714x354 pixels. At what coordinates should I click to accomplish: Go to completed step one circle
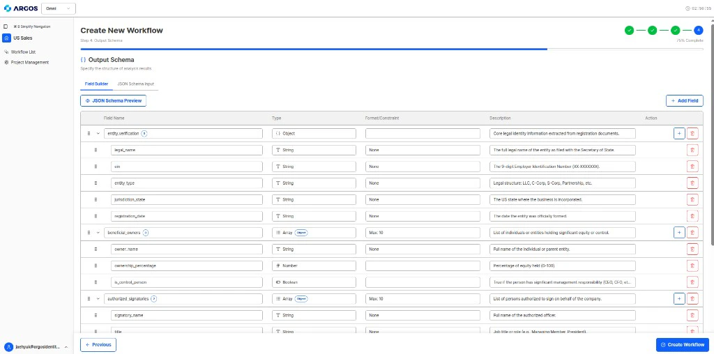(x=629, y=31)
